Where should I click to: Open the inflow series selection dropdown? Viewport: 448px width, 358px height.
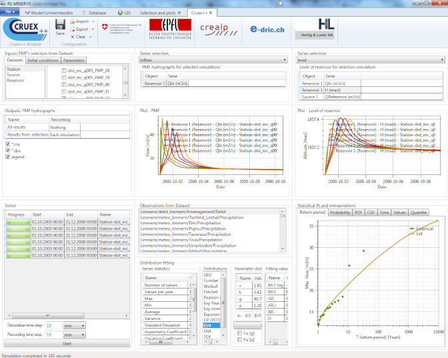[213, 60]
